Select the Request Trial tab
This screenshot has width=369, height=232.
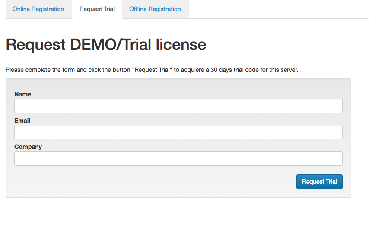click(97, 9)
